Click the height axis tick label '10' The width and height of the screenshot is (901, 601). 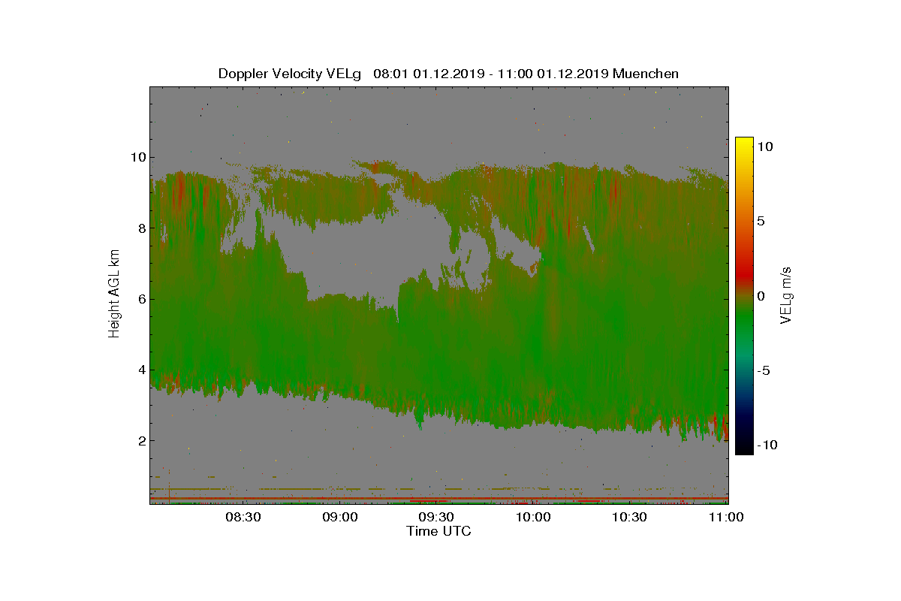pos(137,157)
